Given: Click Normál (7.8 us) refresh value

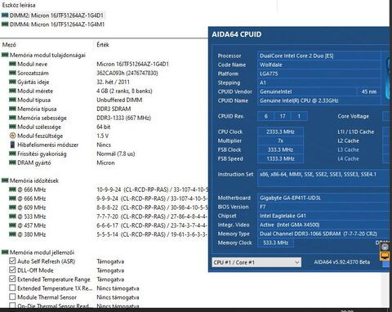Looking at the screenshot, I should click(116, 154).
